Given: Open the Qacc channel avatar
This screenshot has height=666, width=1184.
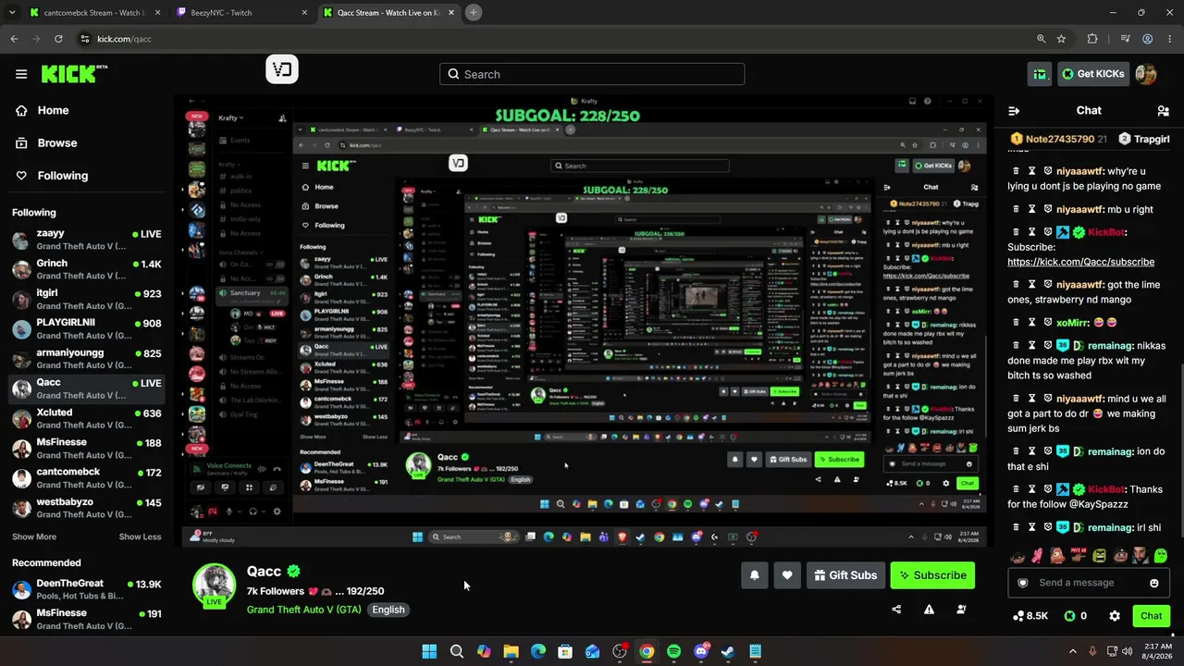Looking at the screenshot, I should (x=214, y=586).
